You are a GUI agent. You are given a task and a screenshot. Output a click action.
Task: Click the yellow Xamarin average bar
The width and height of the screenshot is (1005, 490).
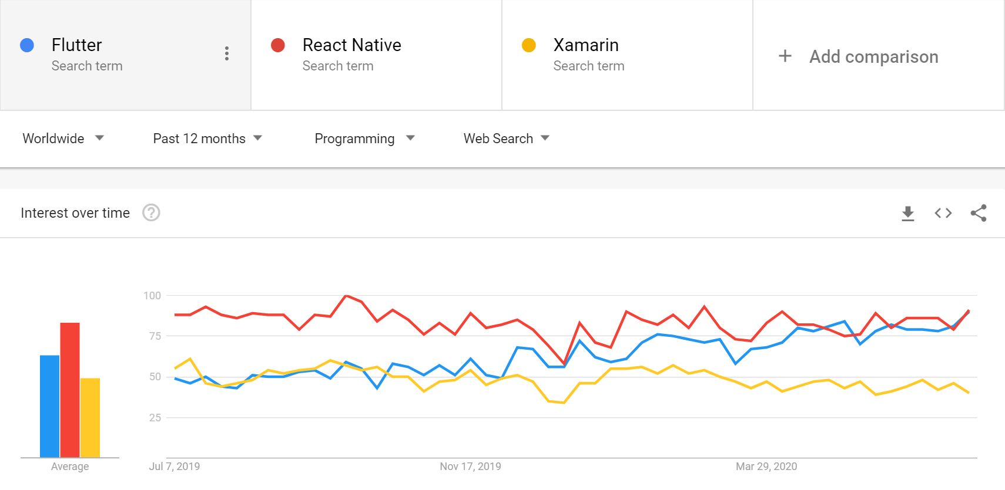tap(90, 417)
